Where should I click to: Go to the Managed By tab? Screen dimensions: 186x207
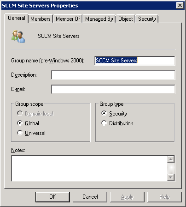[x=99, y=19]
